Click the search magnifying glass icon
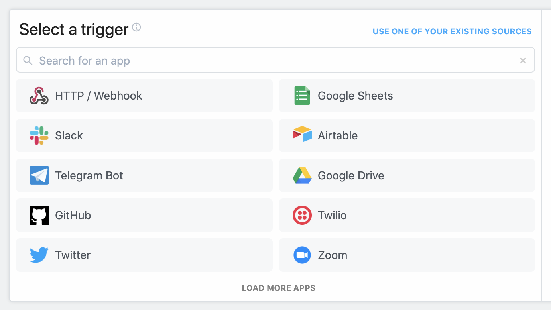551x310 pixels. (x=27, y=60)
